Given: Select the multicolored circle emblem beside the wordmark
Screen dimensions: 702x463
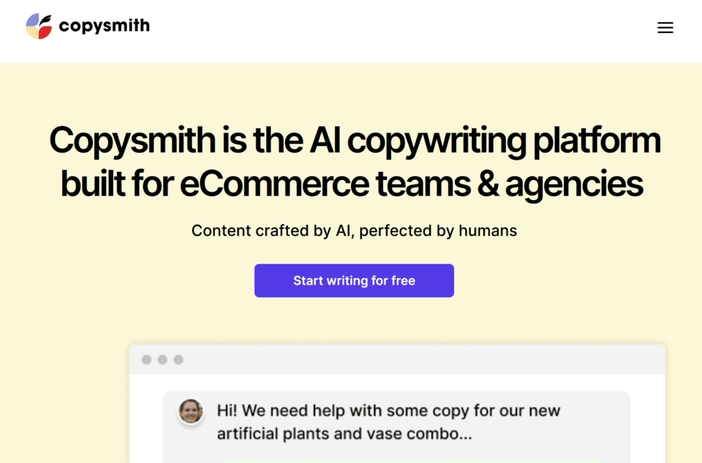Looking at the screenshot, I should tap(39, 26).
